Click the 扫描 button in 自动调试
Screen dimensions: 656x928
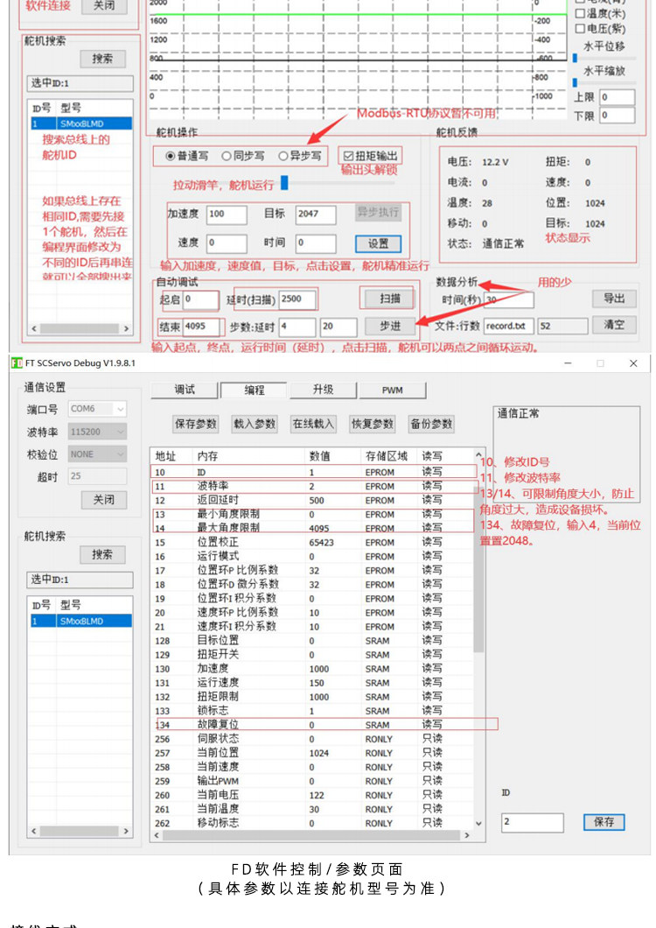click(390, 299)
